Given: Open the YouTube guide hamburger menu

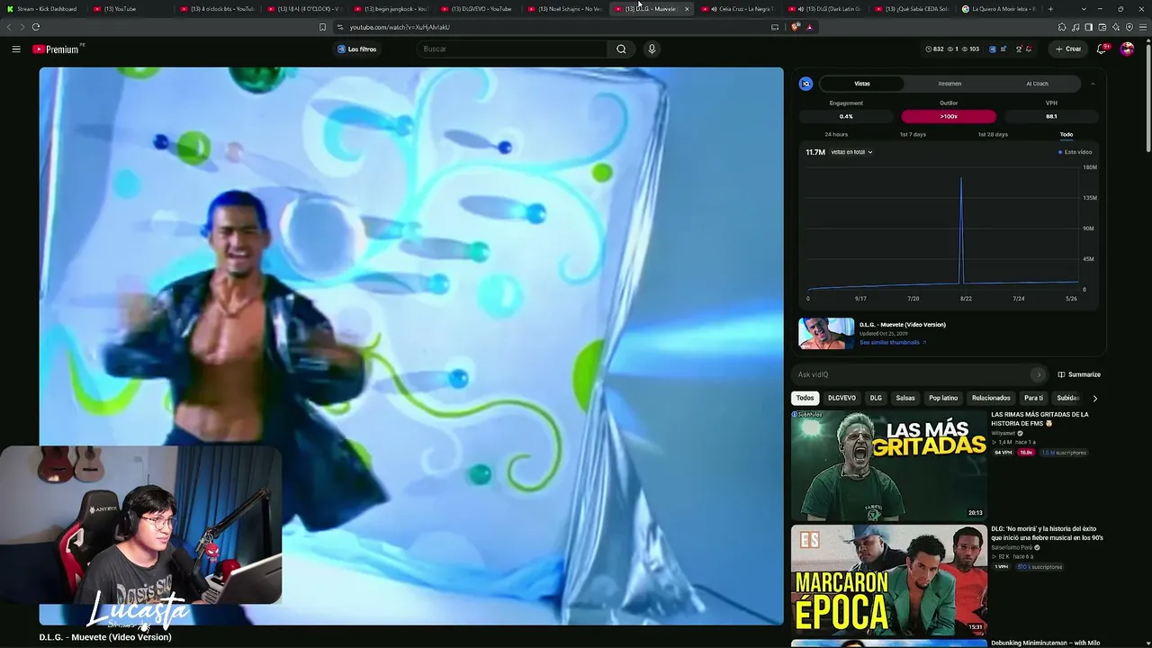Looking at the screenshot, I should [x=16, y=49].
